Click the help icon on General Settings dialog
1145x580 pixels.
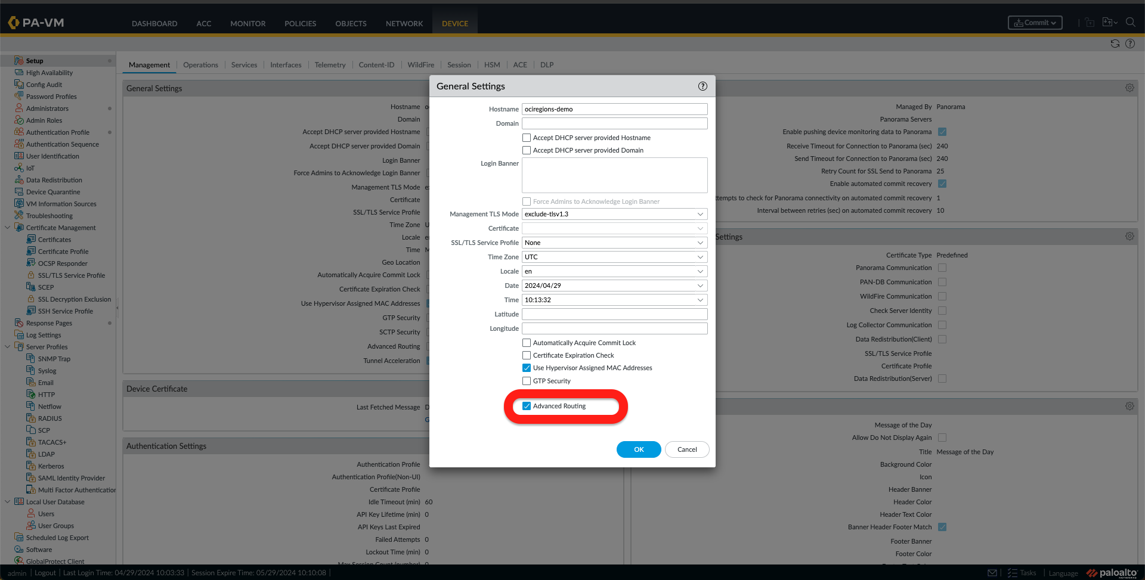click(x=702, y=86)
